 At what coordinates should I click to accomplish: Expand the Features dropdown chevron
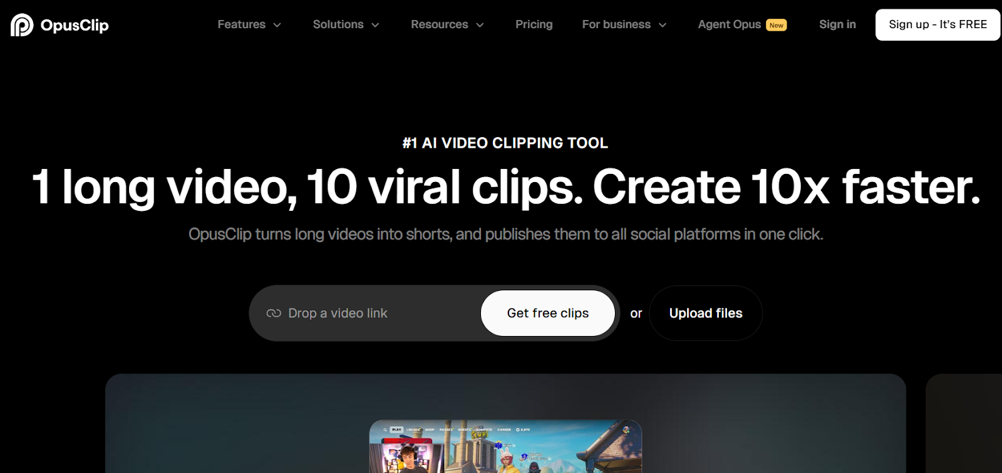click(x=277, y=25)
